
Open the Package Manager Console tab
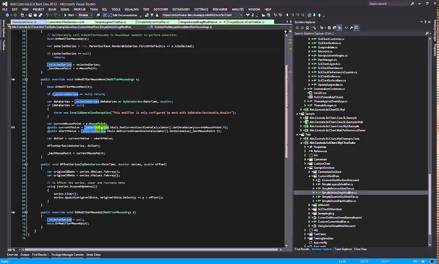(x=67, y=255)
